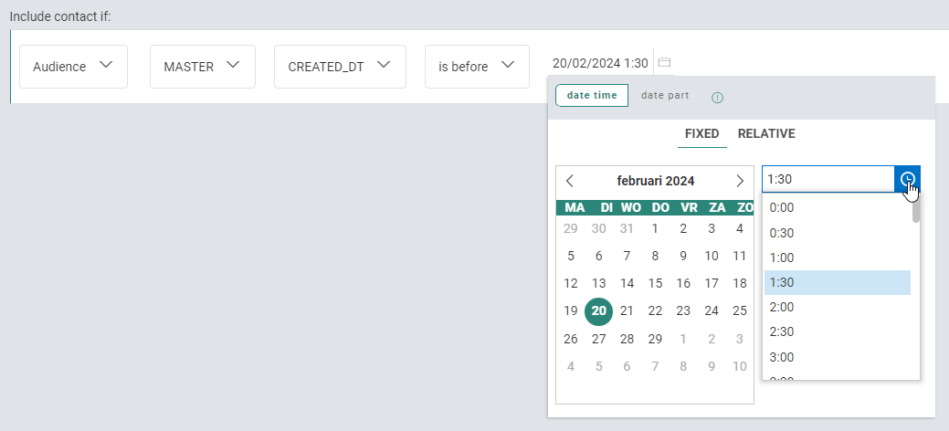Switch to date part mode

(x=665, y=96)
